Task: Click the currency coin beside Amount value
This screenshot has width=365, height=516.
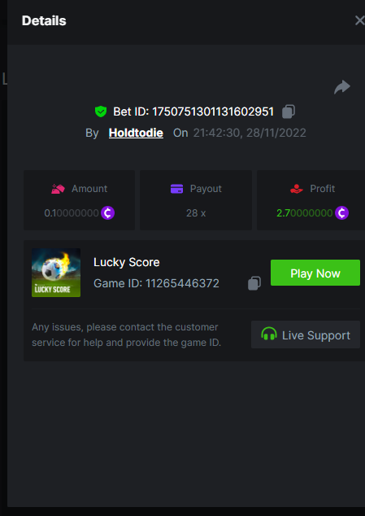Action: coord(107,213)
